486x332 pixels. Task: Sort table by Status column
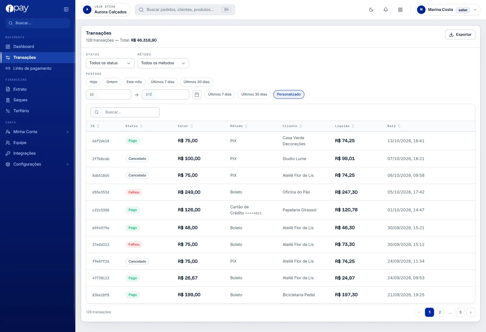pos(134,126)
